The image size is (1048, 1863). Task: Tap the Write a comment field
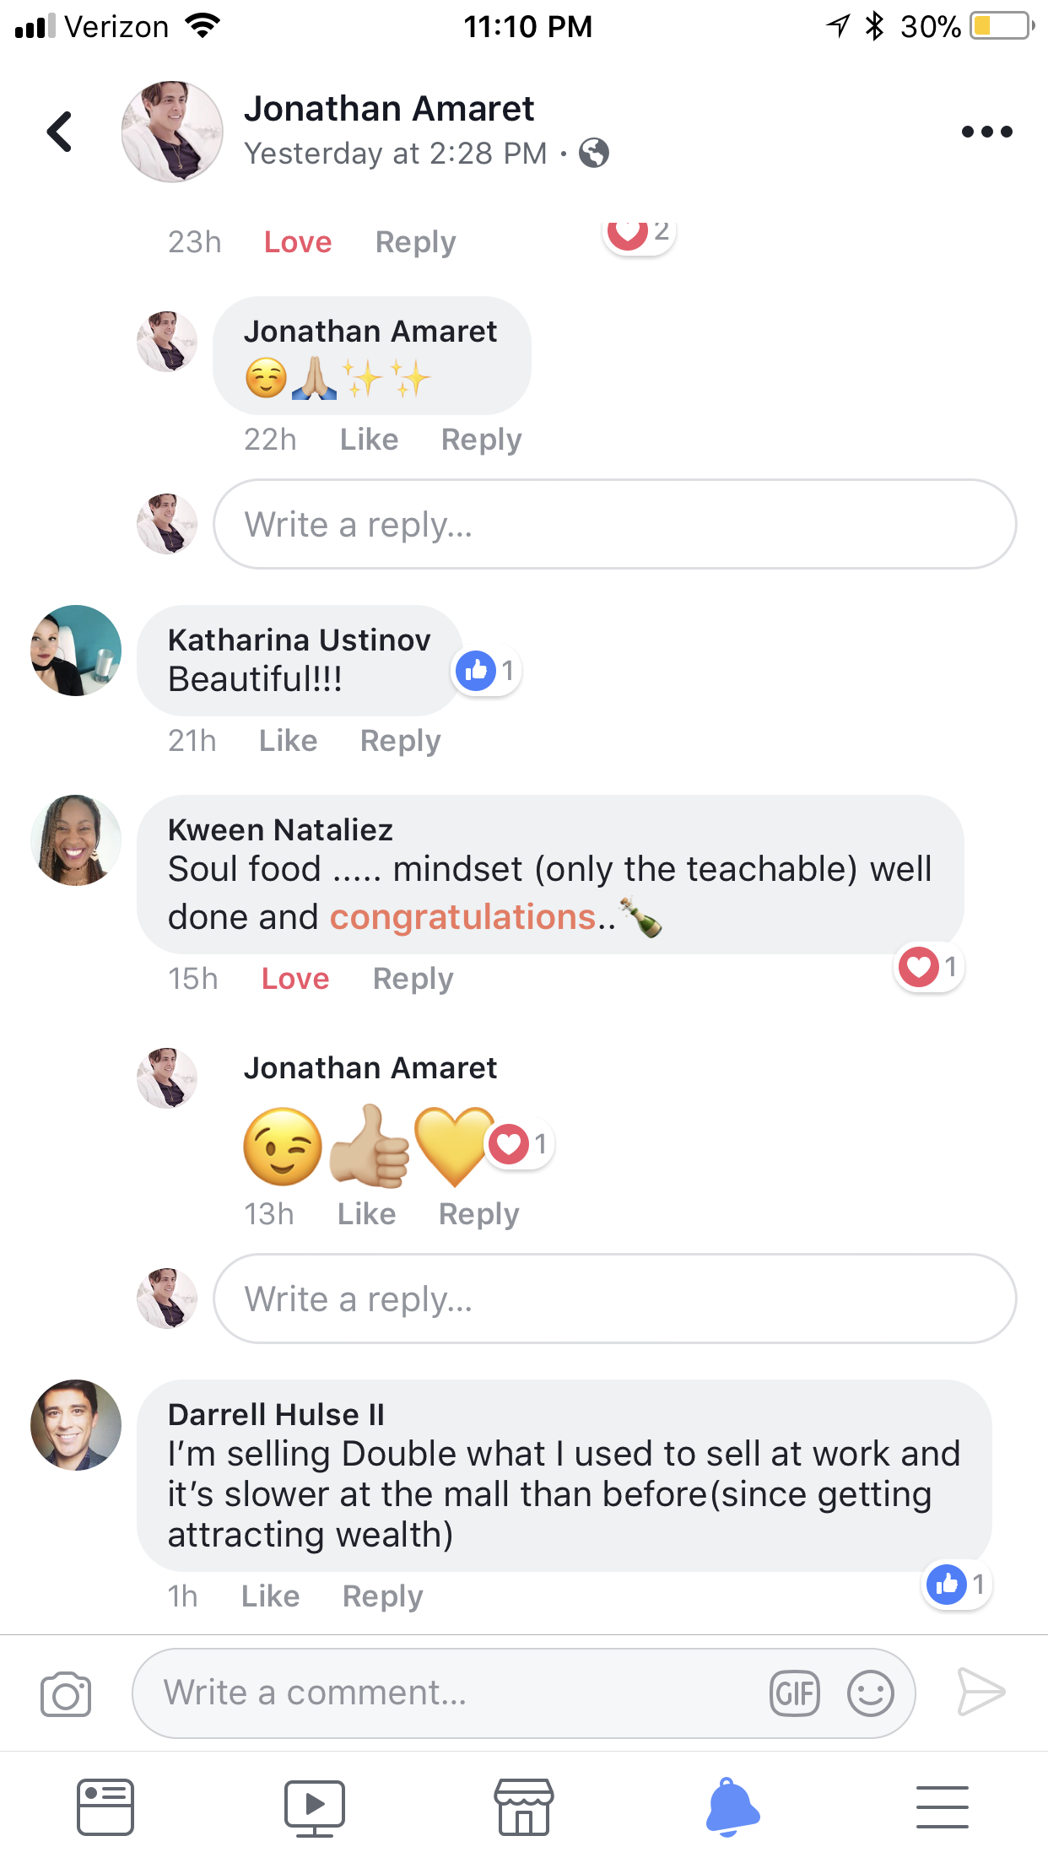pos(456,1693)
